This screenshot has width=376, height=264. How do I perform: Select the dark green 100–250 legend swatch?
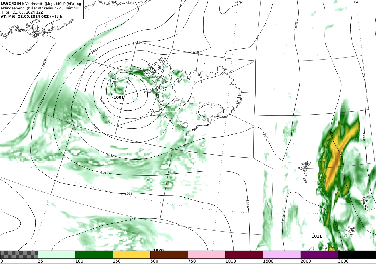point(94,255)
